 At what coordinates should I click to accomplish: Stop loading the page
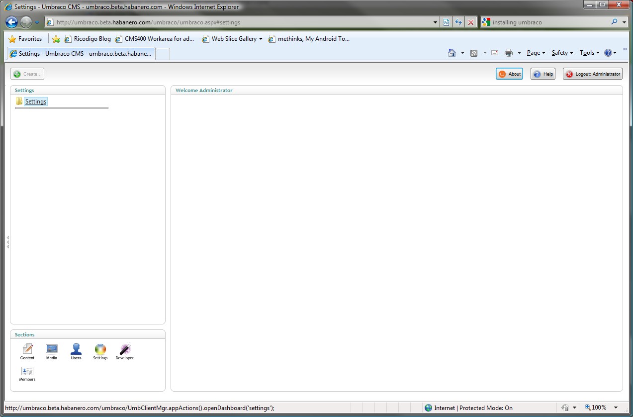point(471,22)
